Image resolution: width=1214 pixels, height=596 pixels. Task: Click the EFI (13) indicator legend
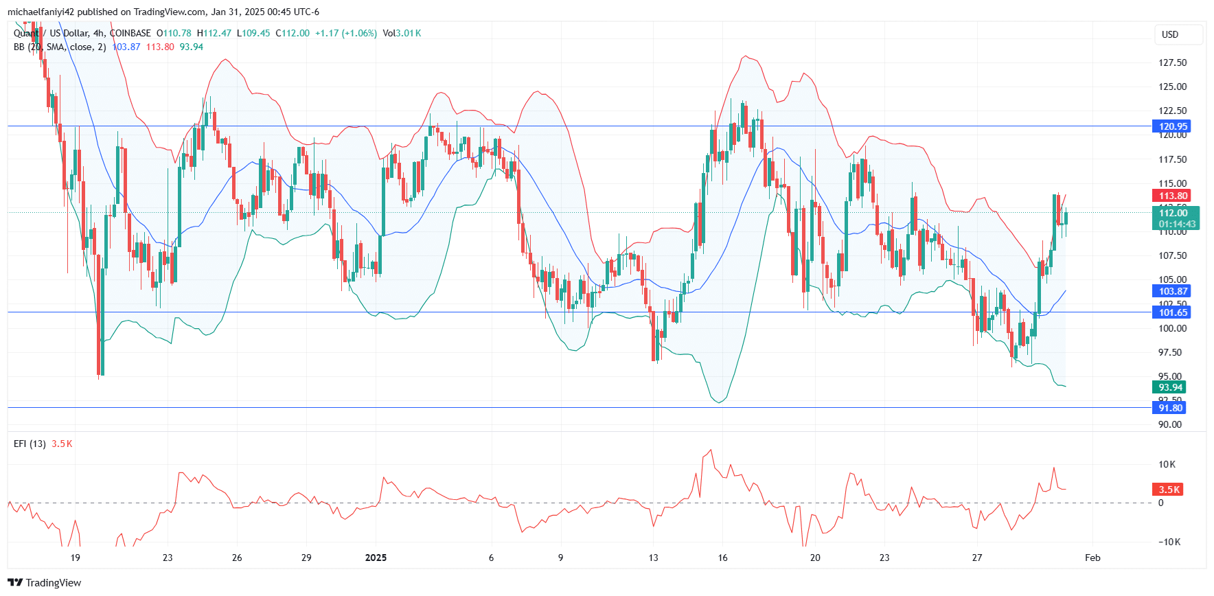[30, 444]
